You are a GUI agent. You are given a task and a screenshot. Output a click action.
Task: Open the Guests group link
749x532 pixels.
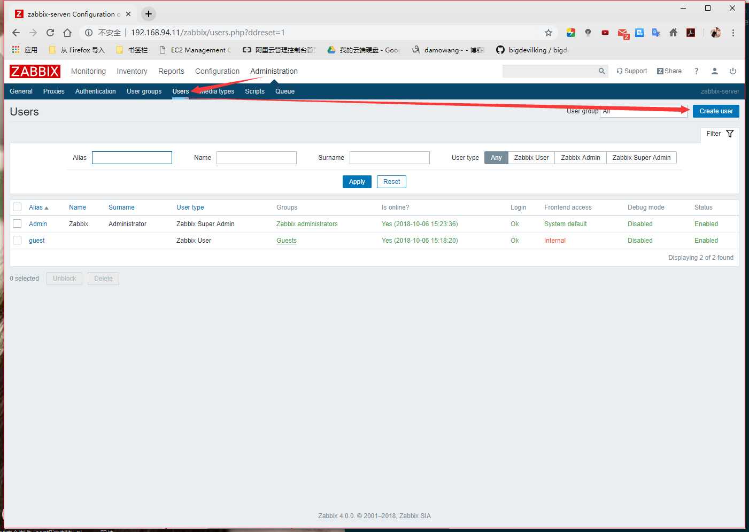[287, 241]
